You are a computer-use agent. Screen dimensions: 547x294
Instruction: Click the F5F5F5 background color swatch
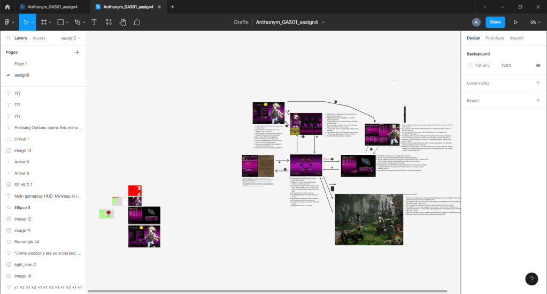pyautogui.click(x=470, y=65)
